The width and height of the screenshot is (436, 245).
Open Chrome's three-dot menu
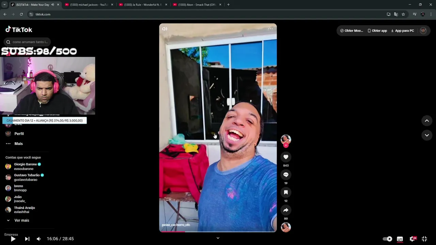431,14
